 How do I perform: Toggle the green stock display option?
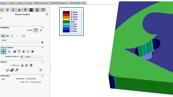point(4,51)
